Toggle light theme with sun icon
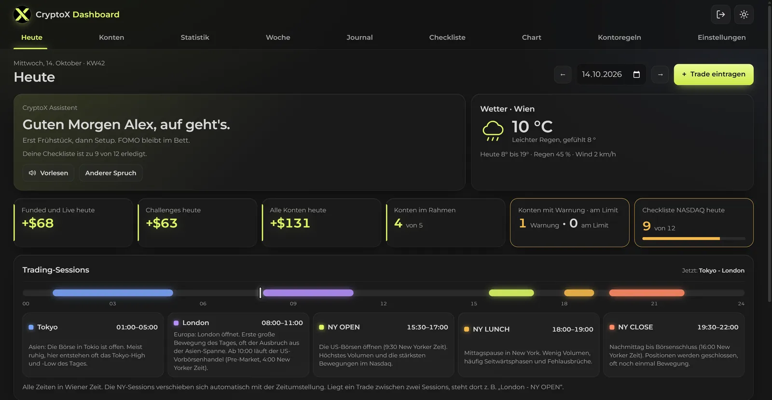Screen dimensions: 772x400 click(x=744, y=14)
